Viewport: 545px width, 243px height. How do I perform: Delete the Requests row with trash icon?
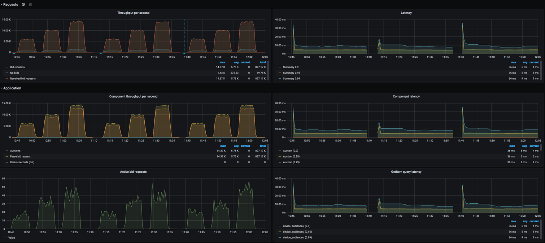tap(30, 5)
